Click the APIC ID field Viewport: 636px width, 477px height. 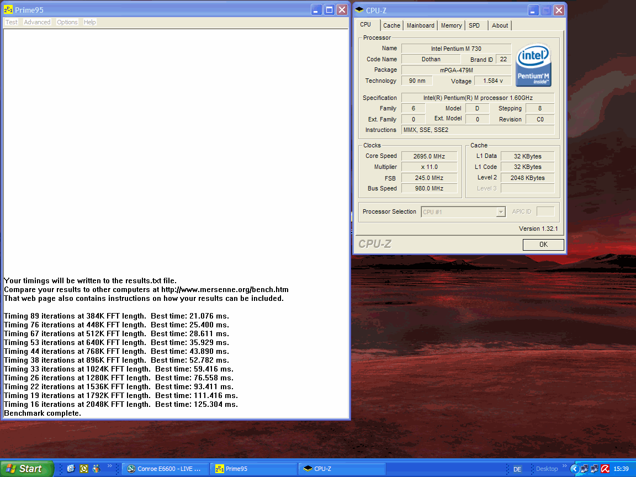coord(545,211)
